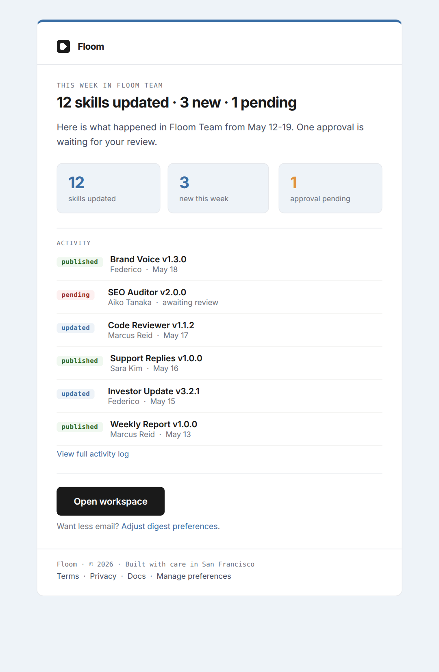Open the Docs footer link
The image size is (439, 672).
tap(137, 576)
